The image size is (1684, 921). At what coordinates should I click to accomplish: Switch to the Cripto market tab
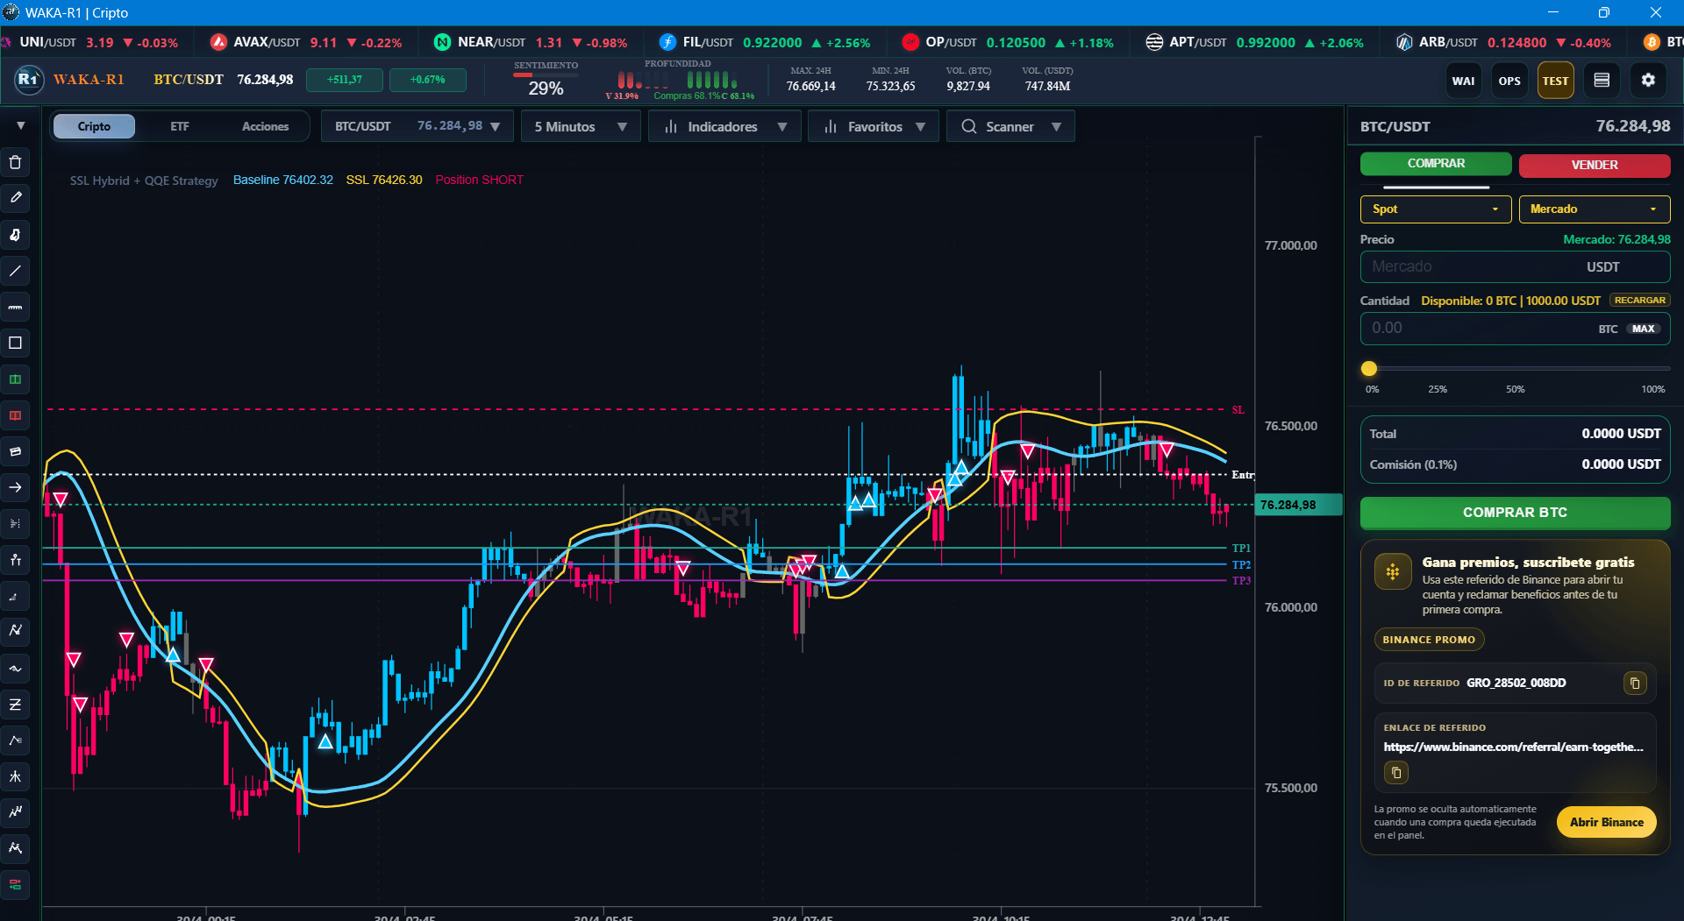94,126
